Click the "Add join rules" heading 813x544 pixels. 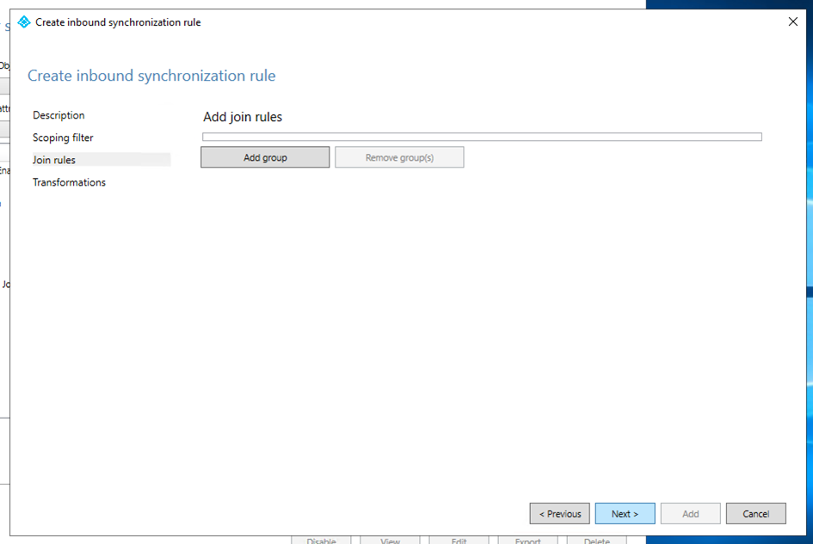pos(243,117)
